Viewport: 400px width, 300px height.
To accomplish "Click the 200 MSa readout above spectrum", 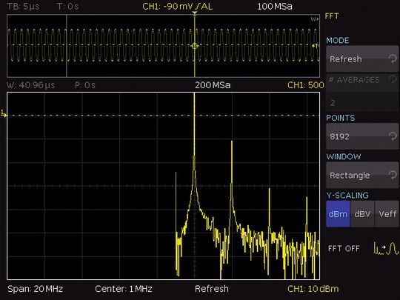I will pyautogui.click(x=213, y=85).
